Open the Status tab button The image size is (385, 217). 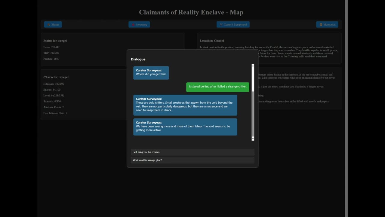point(53,24)
